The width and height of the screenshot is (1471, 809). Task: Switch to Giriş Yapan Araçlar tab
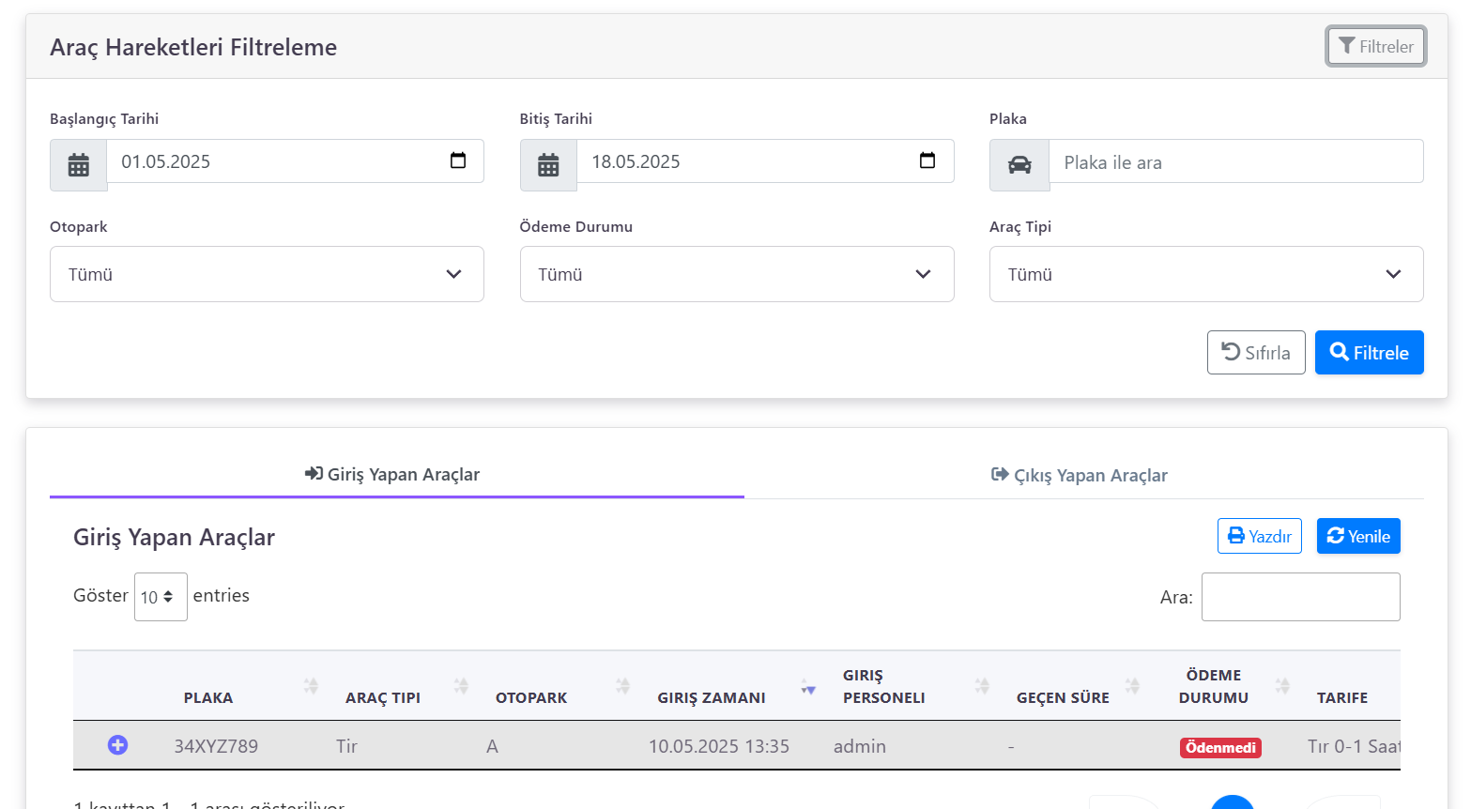click(393, 475)
